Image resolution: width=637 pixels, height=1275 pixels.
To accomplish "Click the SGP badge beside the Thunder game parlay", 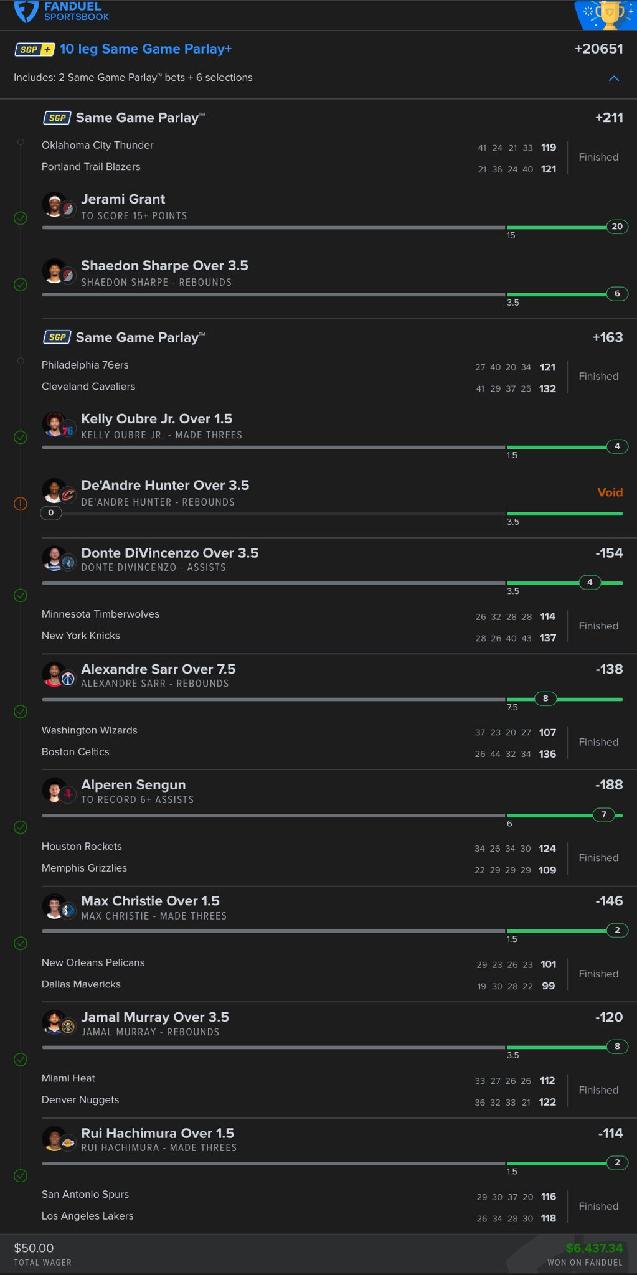I will (x=57, y=118).
